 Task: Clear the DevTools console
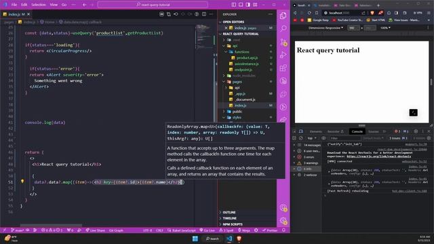pos(301,138)
